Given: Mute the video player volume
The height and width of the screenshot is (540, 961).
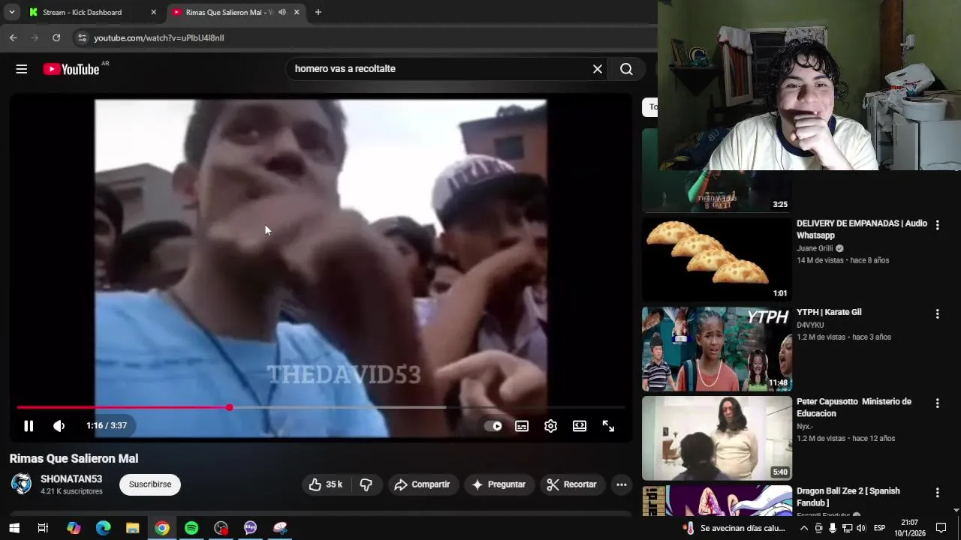Looking at the screenshot, I should (59, 426).
